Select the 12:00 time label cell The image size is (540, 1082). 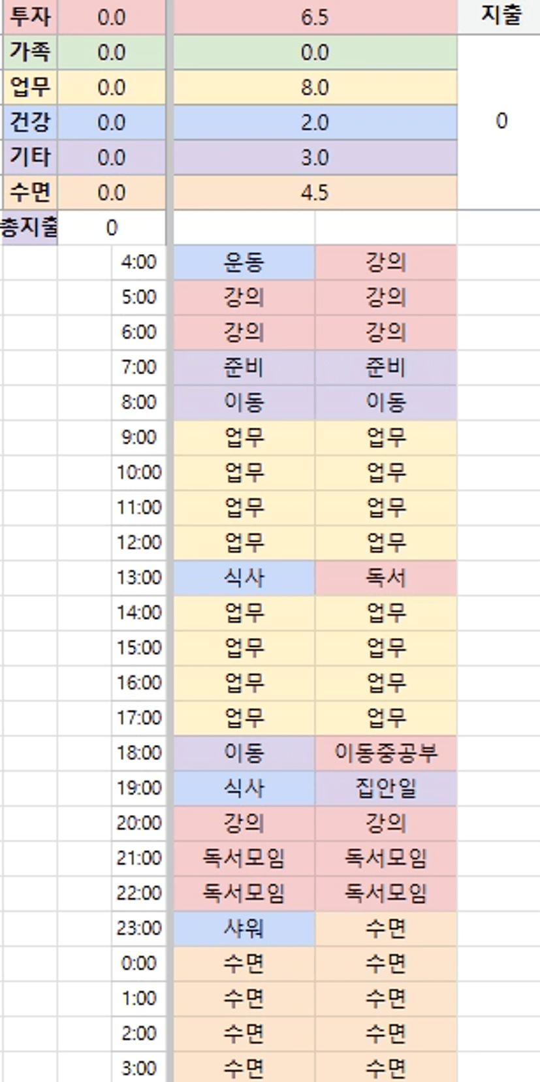138,543
